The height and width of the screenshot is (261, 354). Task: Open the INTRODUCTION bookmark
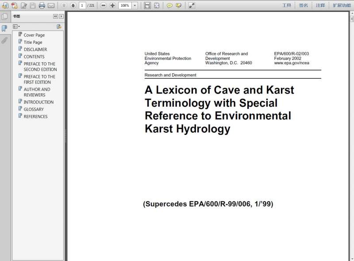[38, 102]
